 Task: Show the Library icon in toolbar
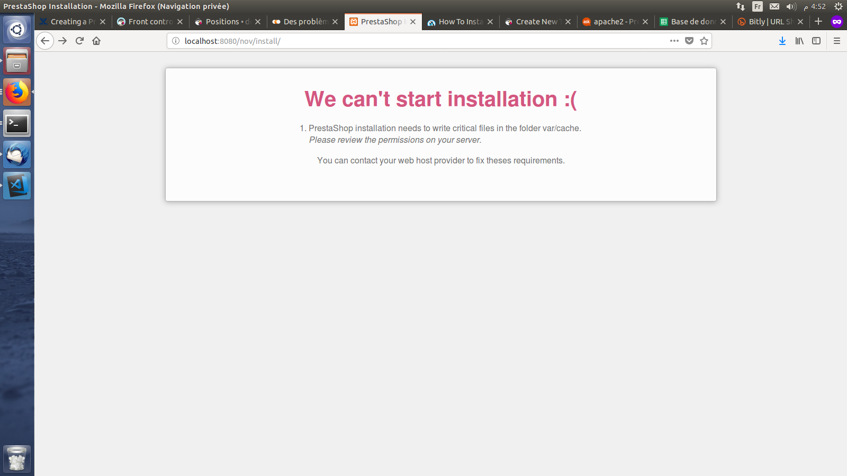click(799, 41)
